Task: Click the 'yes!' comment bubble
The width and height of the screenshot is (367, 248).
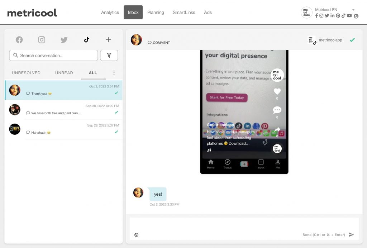Action: 158,194
